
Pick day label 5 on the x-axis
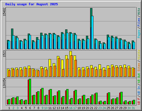point(26,108)
